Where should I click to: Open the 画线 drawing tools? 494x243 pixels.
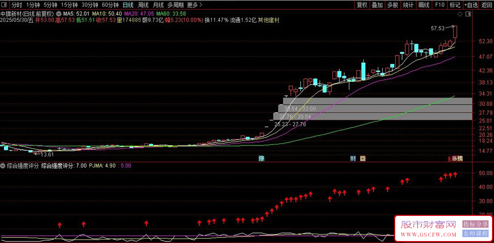[424, 5]
